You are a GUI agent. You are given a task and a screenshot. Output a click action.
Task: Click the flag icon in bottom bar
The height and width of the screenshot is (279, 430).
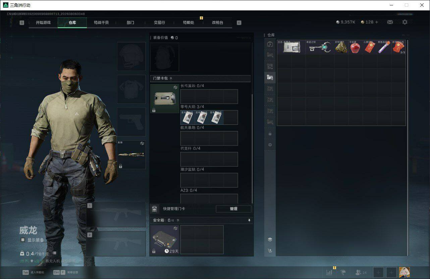[x=343, y=273]
